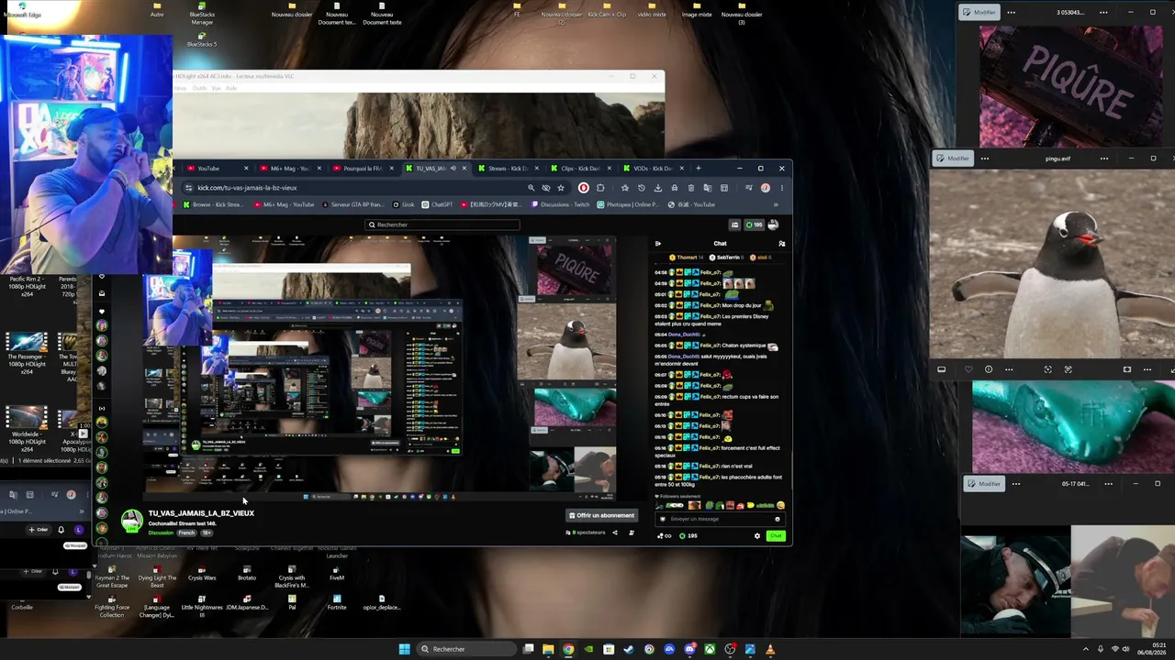
Task: Open the FiveM desktop shortcut
Action: (x=337, y=572)
